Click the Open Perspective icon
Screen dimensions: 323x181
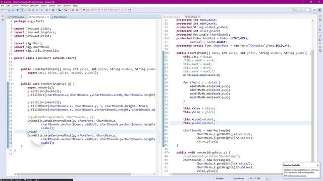point(314,10)
